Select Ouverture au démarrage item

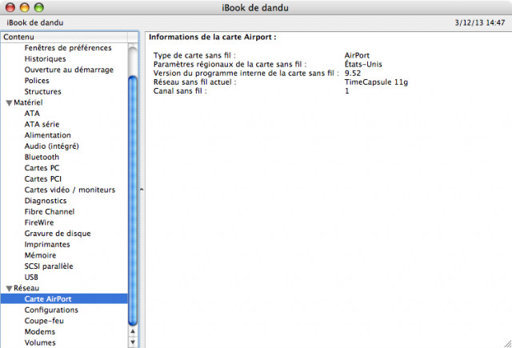(69, 70)
